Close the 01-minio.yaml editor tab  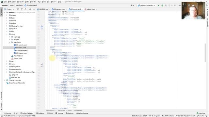(x=82, y=9)
